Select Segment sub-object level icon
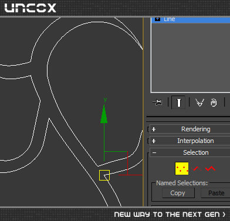The width and height of the screenshot is (230, 221). 197,169
